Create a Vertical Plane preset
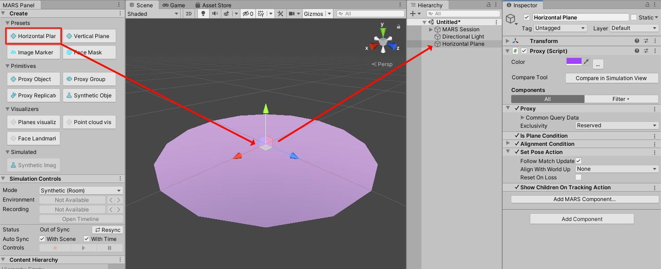This screenshot has height=269, width=661. [x=89, y=36]
